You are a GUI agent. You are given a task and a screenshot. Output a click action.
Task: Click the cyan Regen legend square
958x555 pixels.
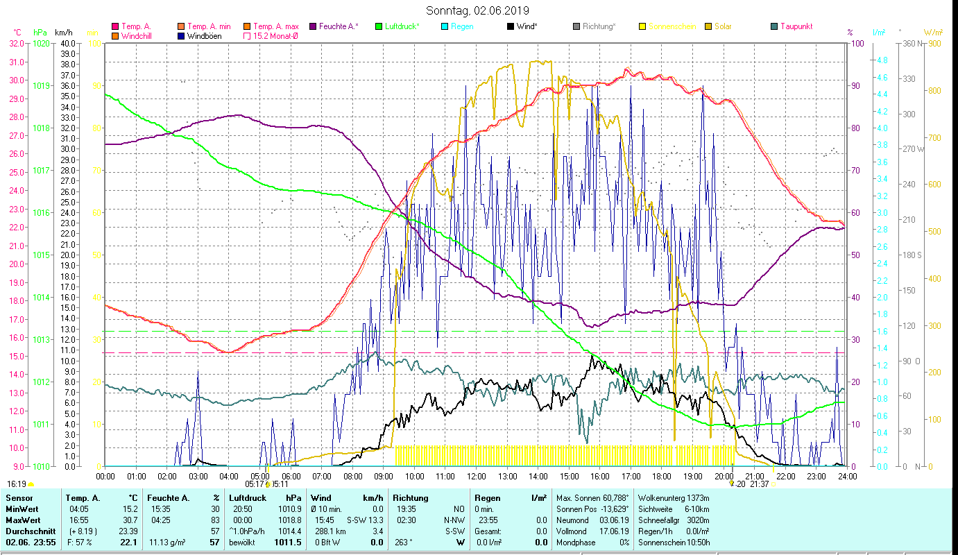[444, 26]
